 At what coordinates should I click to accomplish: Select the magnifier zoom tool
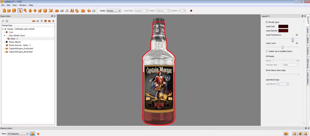[x=25, y=11]
